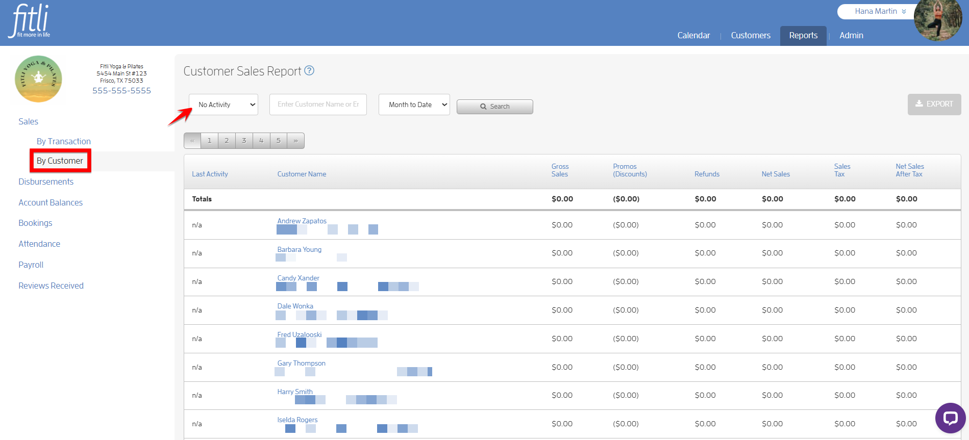
Task: Open customer Iselda Rogers
Action: [297, 420]
